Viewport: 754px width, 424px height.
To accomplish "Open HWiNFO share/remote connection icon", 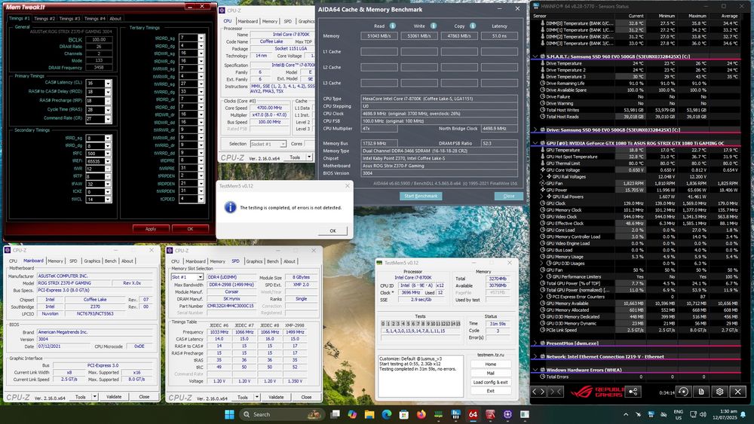I will 633,392.
